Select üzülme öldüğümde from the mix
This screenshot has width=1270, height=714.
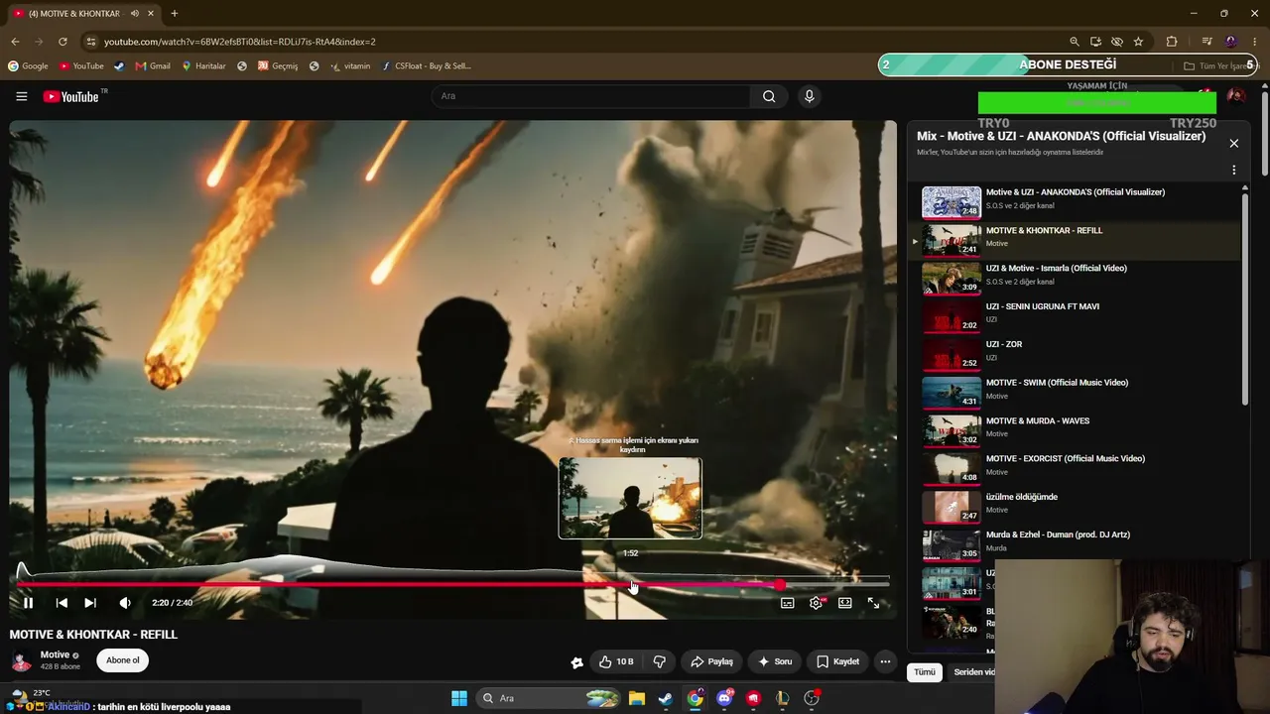(1077, 506)
